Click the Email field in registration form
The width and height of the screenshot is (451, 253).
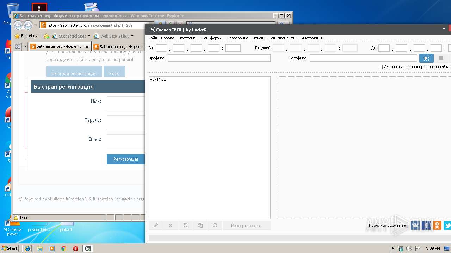tap(126, 142)
